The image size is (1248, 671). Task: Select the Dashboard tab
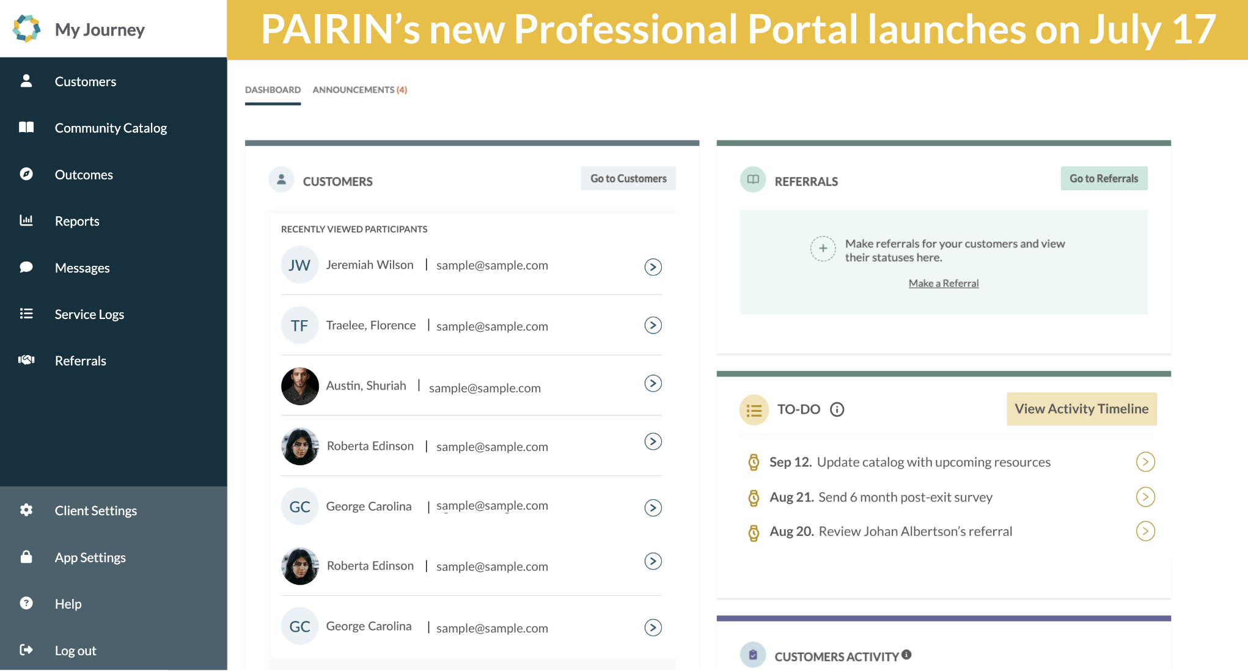coord(273,90)
